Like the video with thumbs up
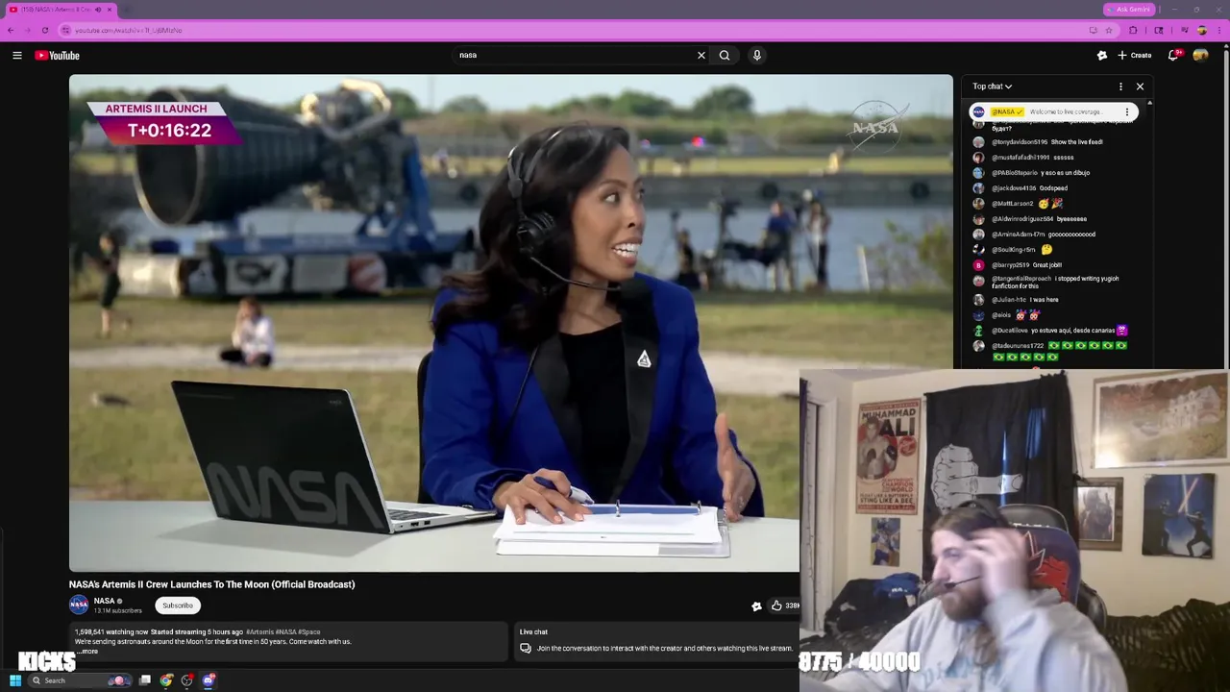 click(x=776, y=605)
